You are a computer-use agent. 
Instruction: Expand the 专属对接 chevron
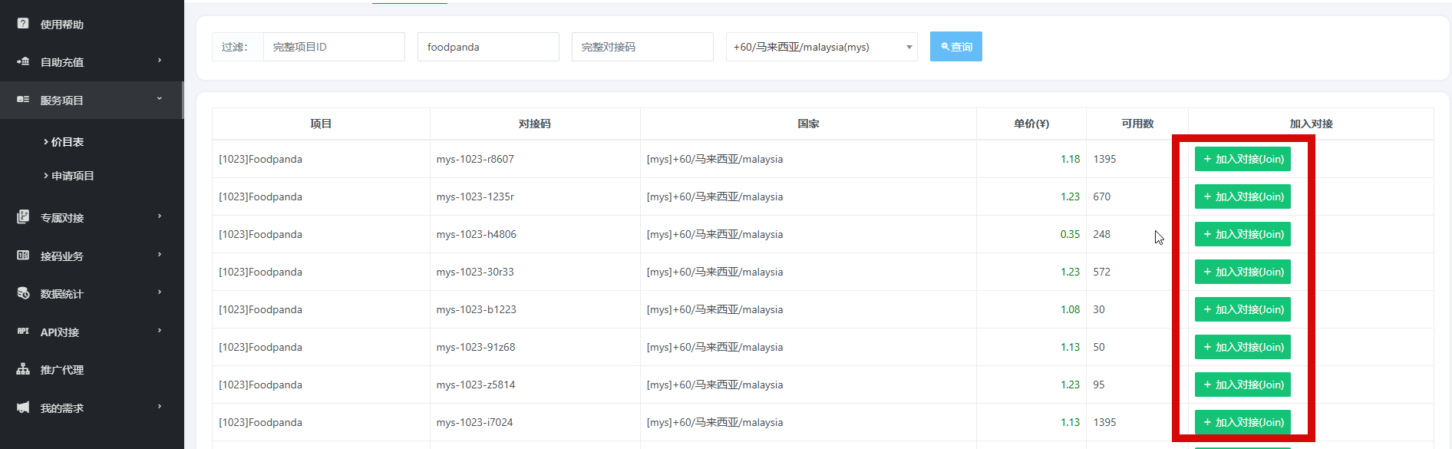click(x=160, y=216)
